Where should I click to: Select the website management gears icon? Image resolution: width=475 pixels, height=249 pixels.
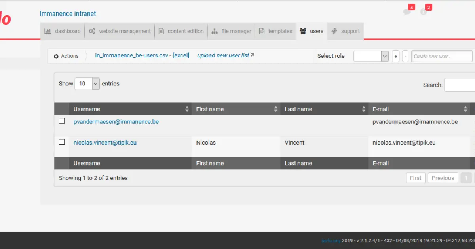point(92,31)
